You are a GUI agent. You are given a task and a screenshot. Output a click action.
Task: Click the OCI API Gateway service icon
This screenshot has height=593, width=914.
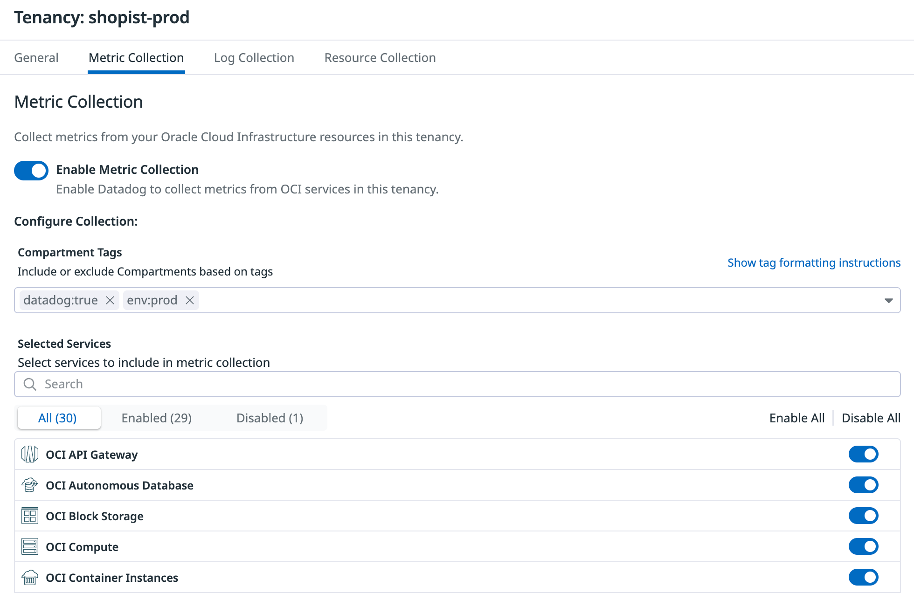(x=30, y=454)
